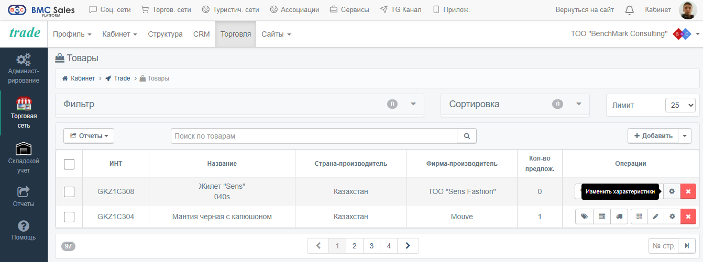The width and height of the screenshot is (703, 262).
Task: Open Туристич. сети in the top bar
Action: point(230,9)
